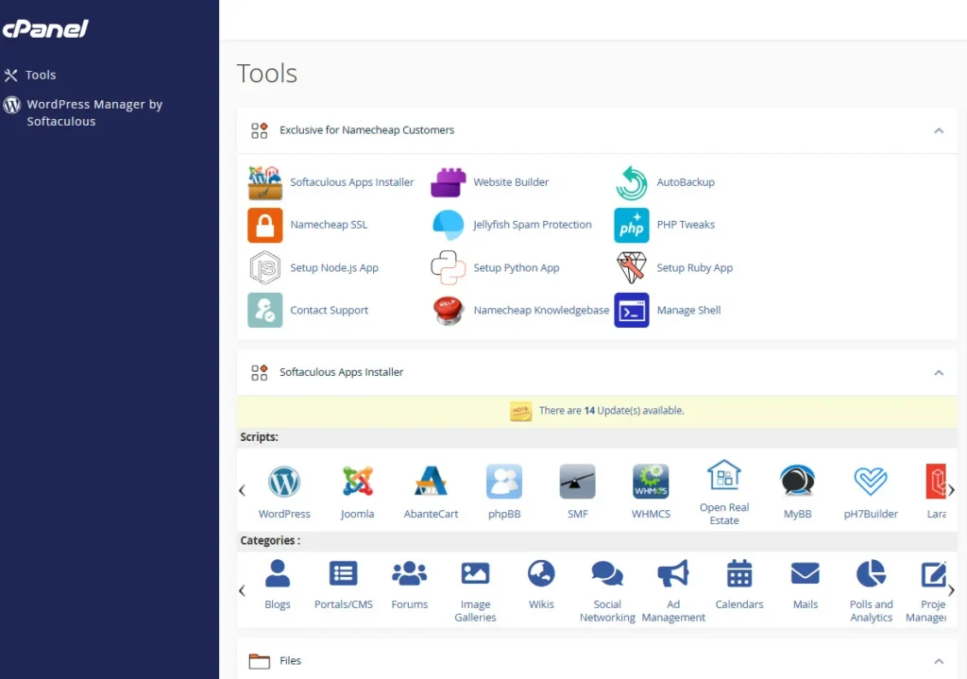
Task: Click the WHMCS script icon
Action: tap(651, 482)
